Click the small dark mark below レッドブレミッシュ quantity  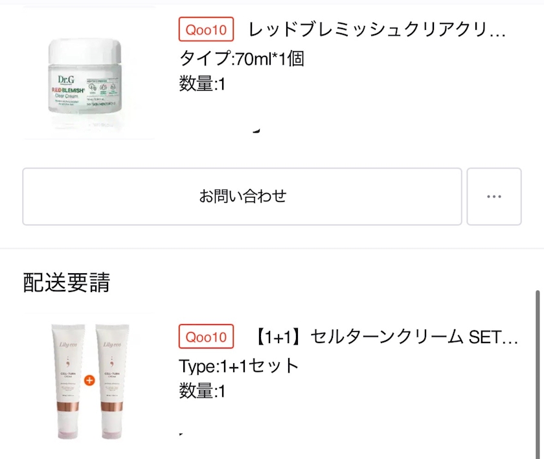tap(256, 130)
